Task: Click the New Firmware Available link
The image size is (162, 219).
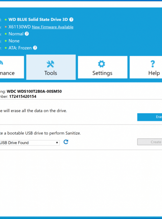Action: point(53,27)
